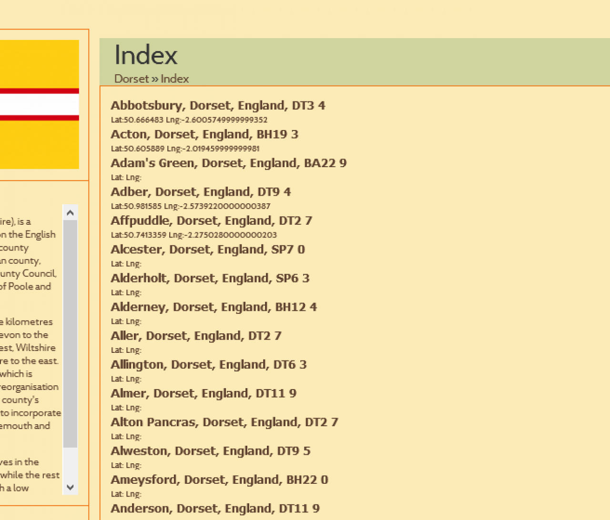Viewport: 610px width, 520px height.
Task: Open Anderson, Dorset DT11 9 entry
Action: [x=215, y=509]
